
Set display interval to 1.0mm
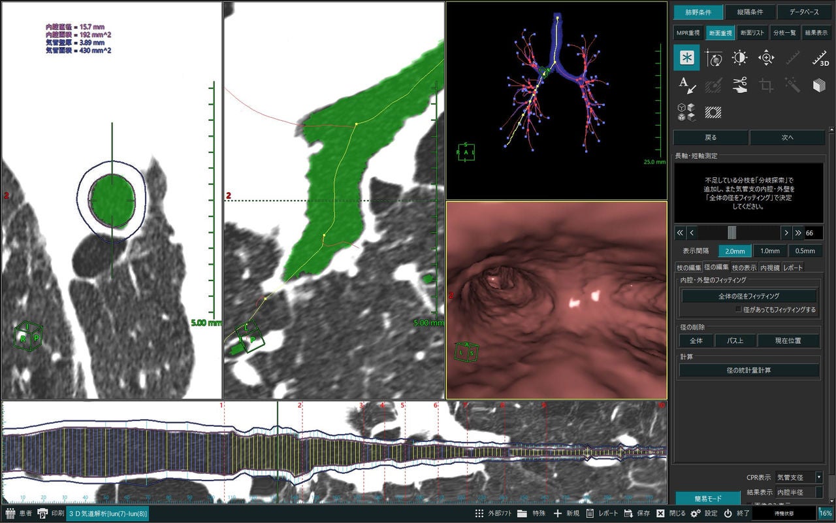pos(769,250)
